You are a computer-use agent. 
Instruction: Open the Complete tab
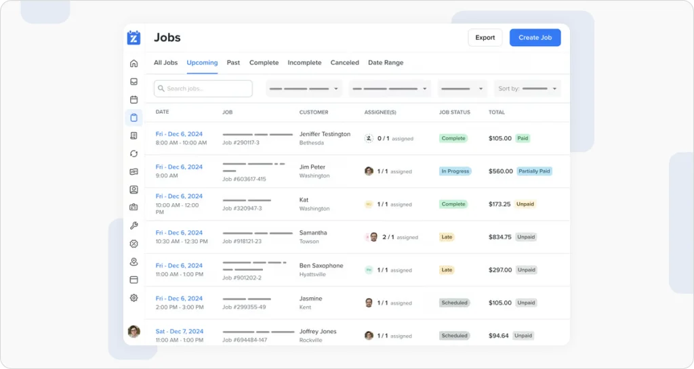[x=264, y=63]
